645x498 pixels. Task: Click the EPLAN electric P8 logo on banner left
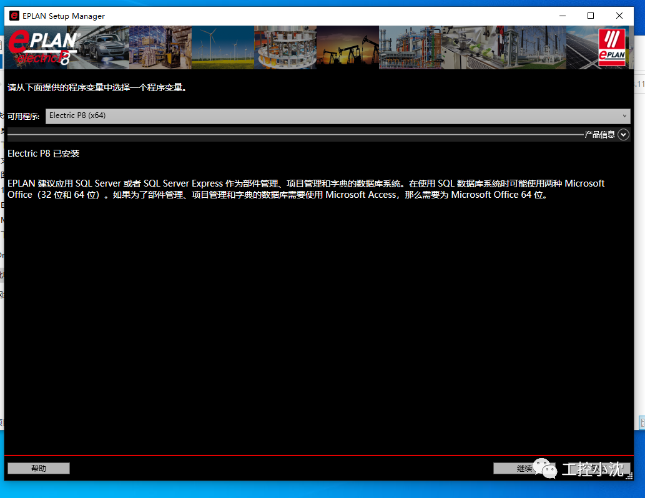(37, 47)
